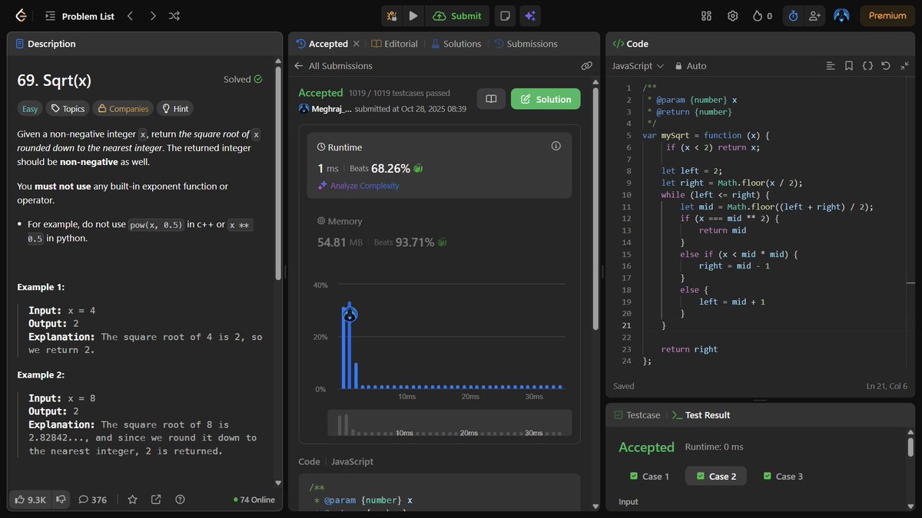Click the runtime distribution mini-map slider
Image resolution: width=922 pixels, height=518 pixels.
coord(450,424)
